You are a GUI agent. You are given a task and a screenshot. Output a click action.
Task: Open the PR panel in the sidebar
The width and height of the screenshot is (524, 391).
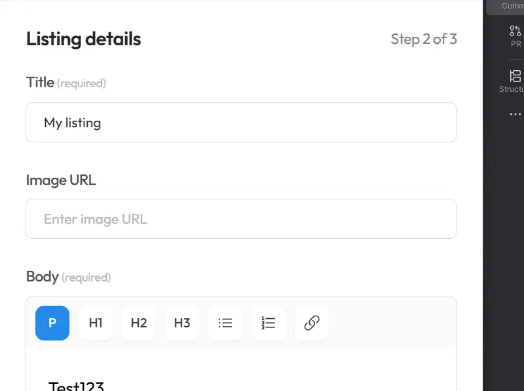[x=514, y=36]
